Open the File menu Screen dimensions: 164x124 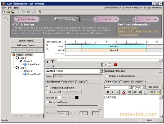[x=4, y=7]
